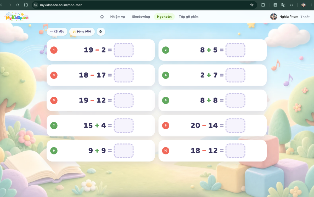Reload the page
314x197 pixels.
point(18,5)
